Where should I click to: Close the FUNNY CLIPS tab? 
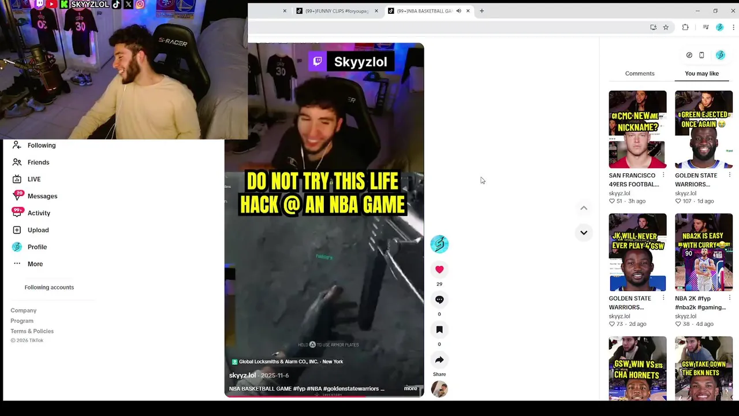(376, 11)
